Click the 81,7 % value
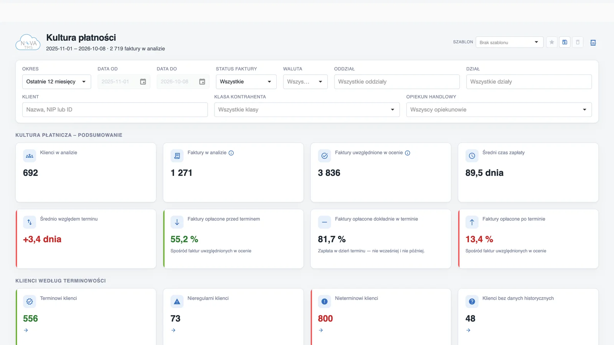The height and width of the screenshot is (345, 614). tap(332, 239)
